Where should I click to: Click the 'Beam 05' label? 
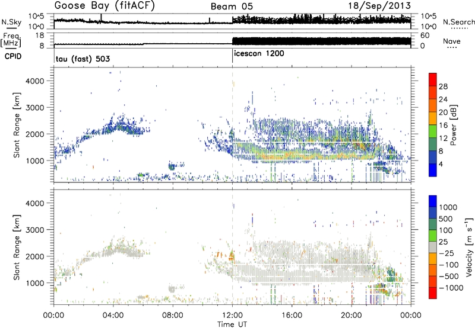(x=232, y=7)
